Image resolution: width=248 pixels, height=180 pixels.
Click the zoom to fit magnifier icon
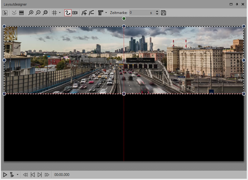click(45, 13)
